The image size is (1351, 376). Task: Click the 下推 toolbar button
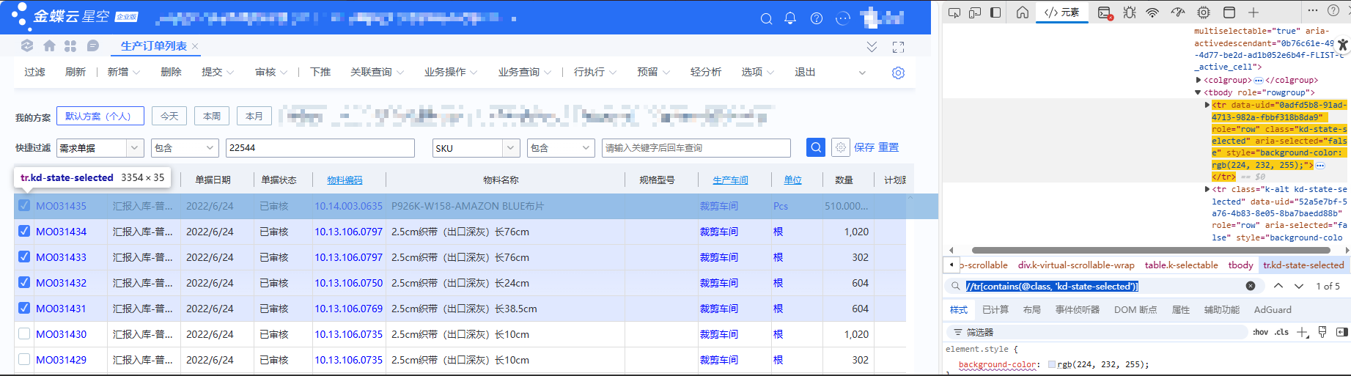click(x=320, y=72)
